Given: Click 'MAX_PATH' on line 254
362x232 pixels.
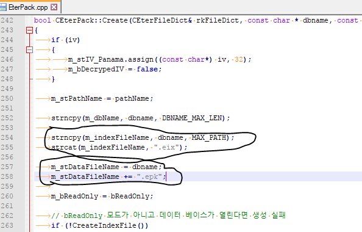Looking at the screenshot, I should (x=208, y=138).
